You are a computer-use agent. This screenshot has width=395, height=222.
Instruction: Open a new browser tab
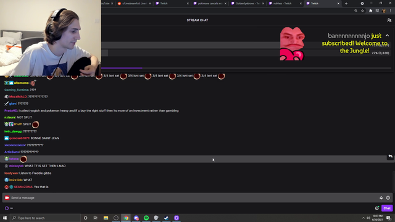point(346,4)
